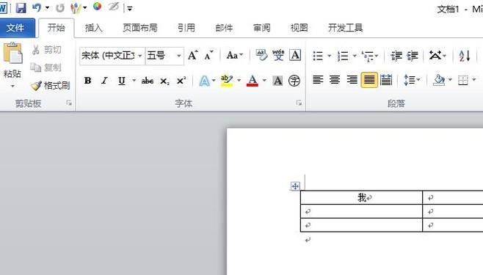Screen dimensions: 483x275
Task: Open the Asian layout (中文版式) menu
Action: pyautogui.click(x=437, y=56)
